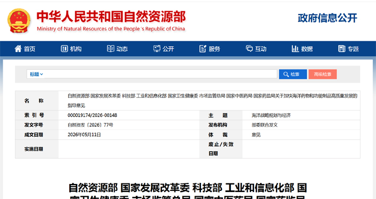This screenshot has height=199, width=376.
Task: Click the date 2026年05月11日
Action: (x=84, y=135)
